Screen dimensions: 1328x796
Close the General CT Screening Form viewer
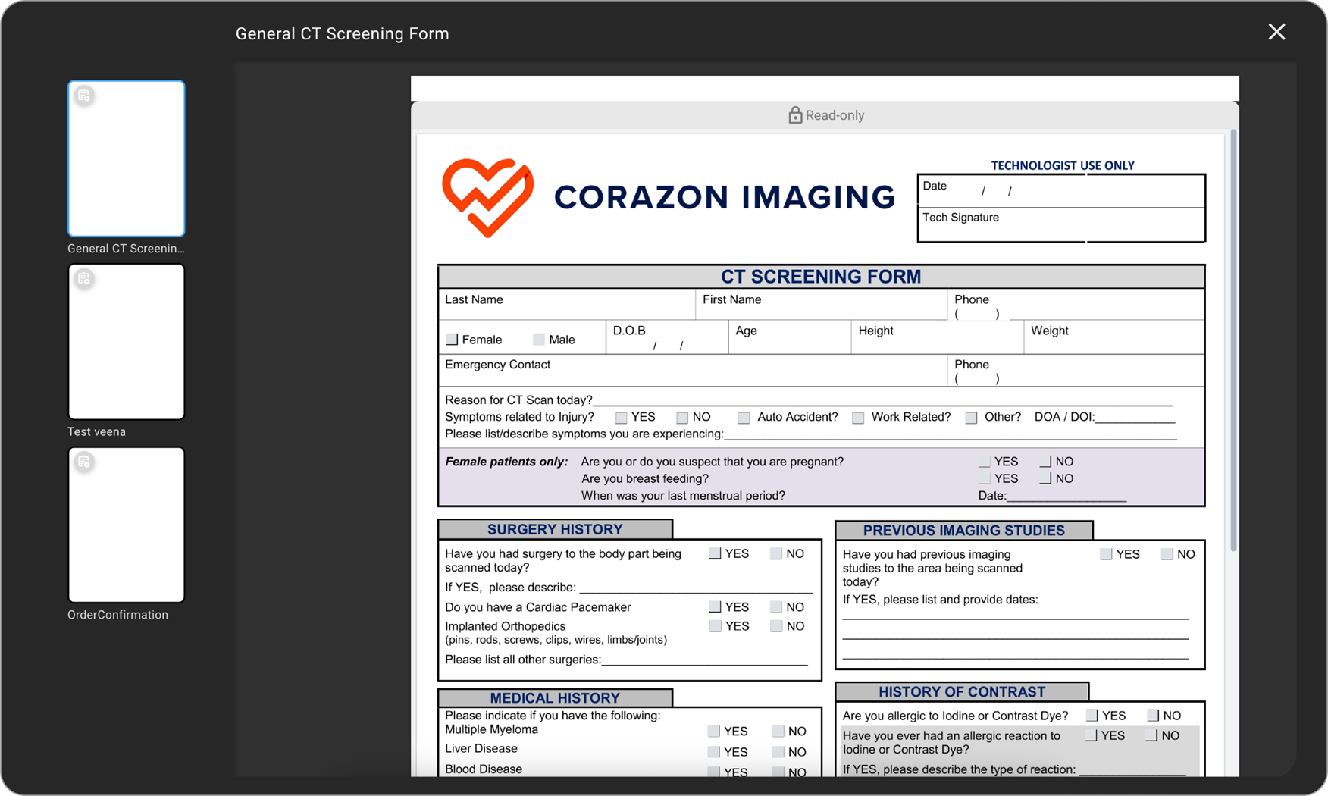[1276, 32]
